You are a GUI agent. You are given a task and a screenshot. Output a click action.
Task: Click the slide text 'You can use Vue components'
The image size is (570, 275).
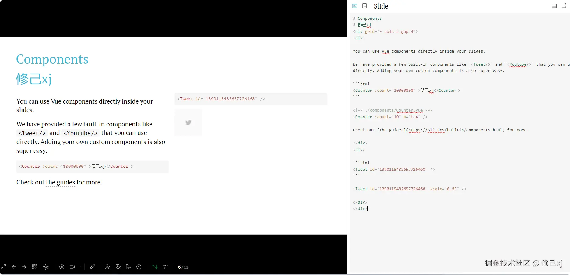(x=85, y=106)
